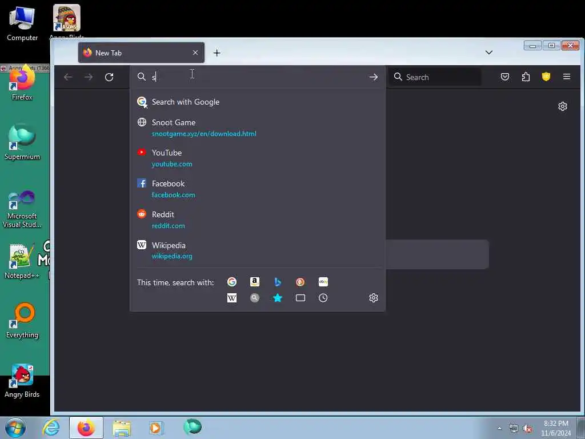Open the Firefox hamburger menu
Image resolution: width=585 pixels, height=439 pixels.
[567, 77]
